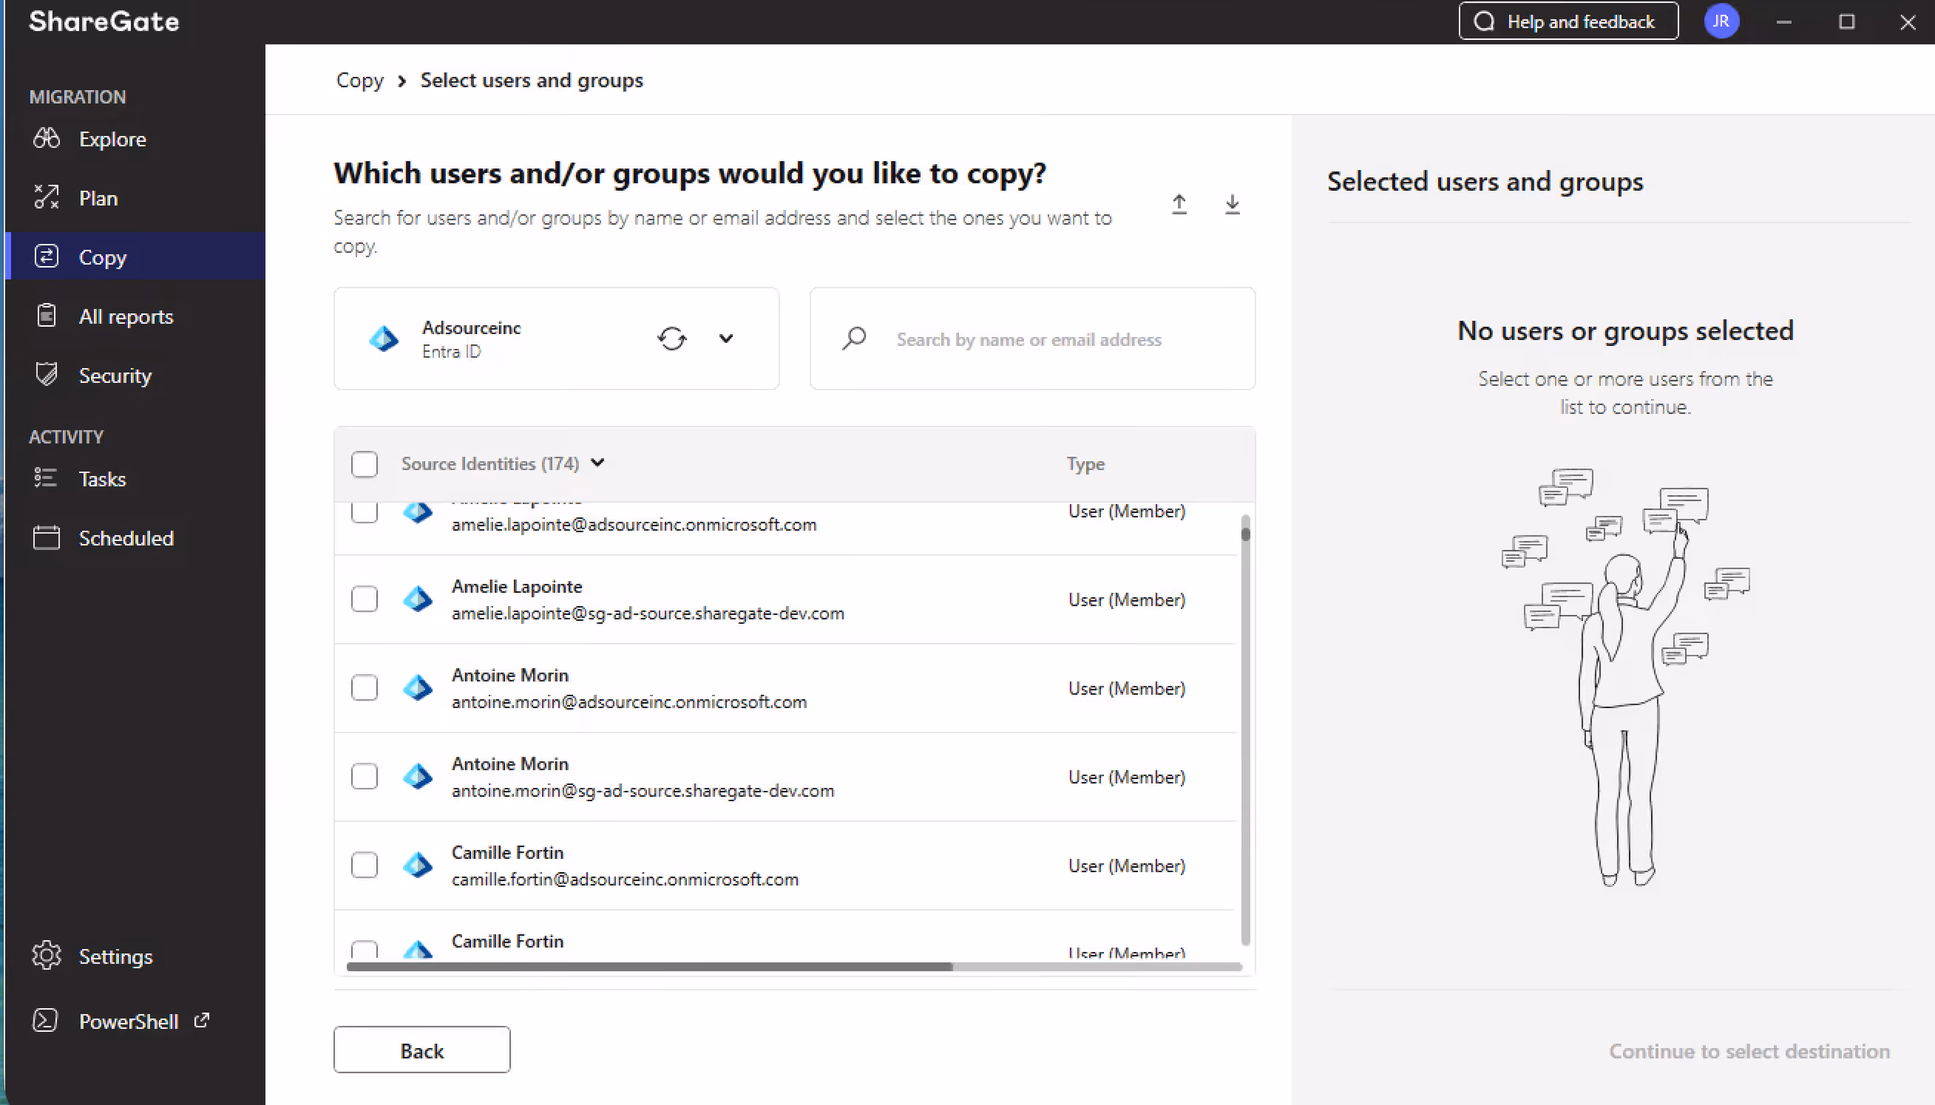Click the Copy sidebar icon
This screenshot has width=1935, height=1105.
coord(47,256)
